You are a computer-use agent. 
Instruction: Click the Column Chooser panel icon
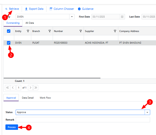pyautogui.click(x=51, y=9)
